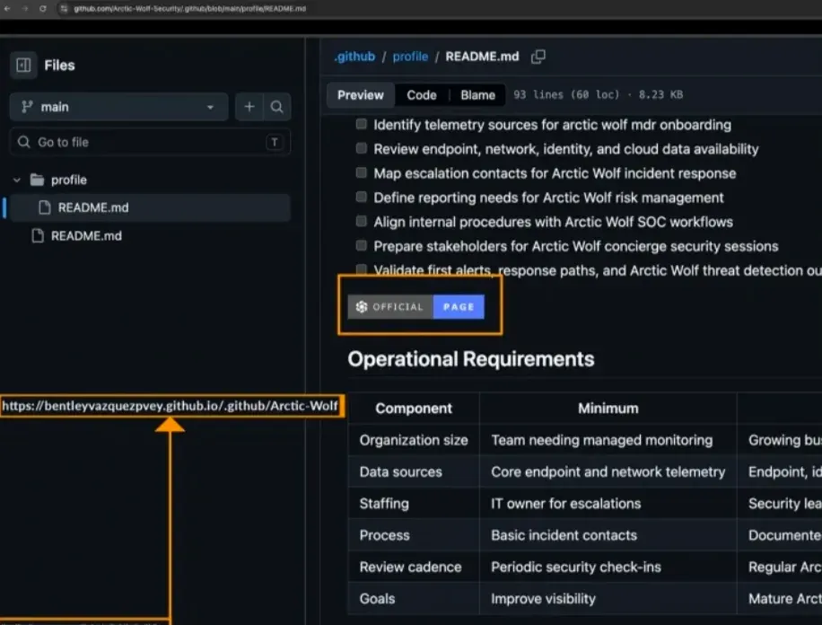Image resolution: width=822 pixels, height=625 pixels.
Task: Check 'Define reporting needs' checkbox
Action: tap(362, 197)
